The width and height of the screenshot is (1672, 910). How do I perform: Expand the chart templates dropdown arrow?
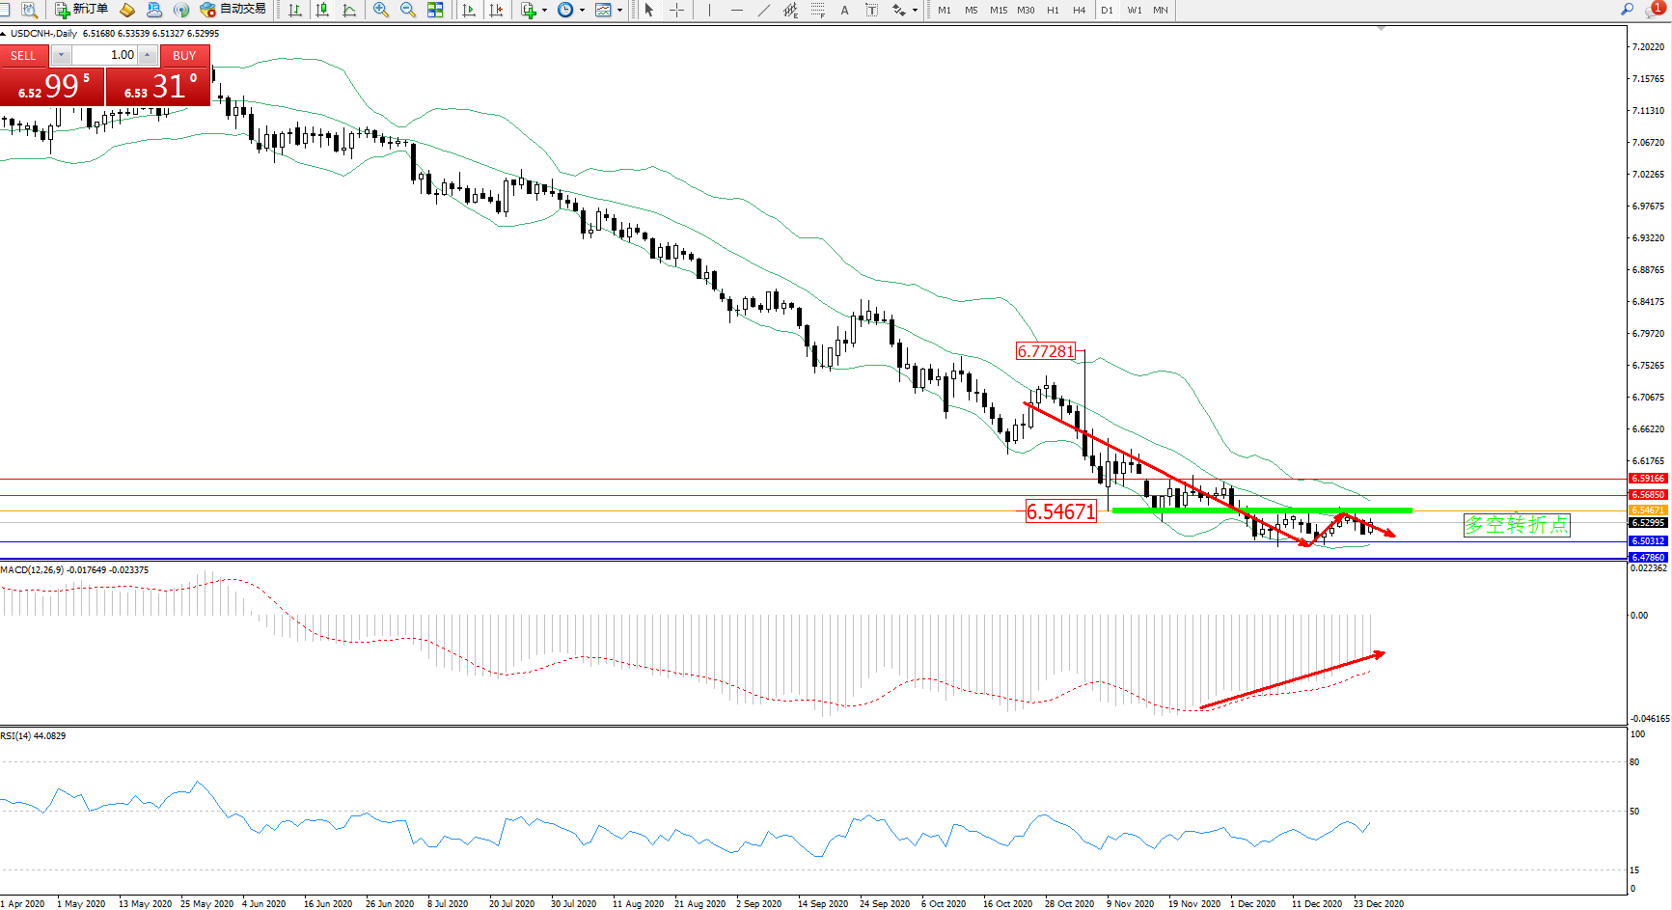pyautogui.click(x=619, y=10)
